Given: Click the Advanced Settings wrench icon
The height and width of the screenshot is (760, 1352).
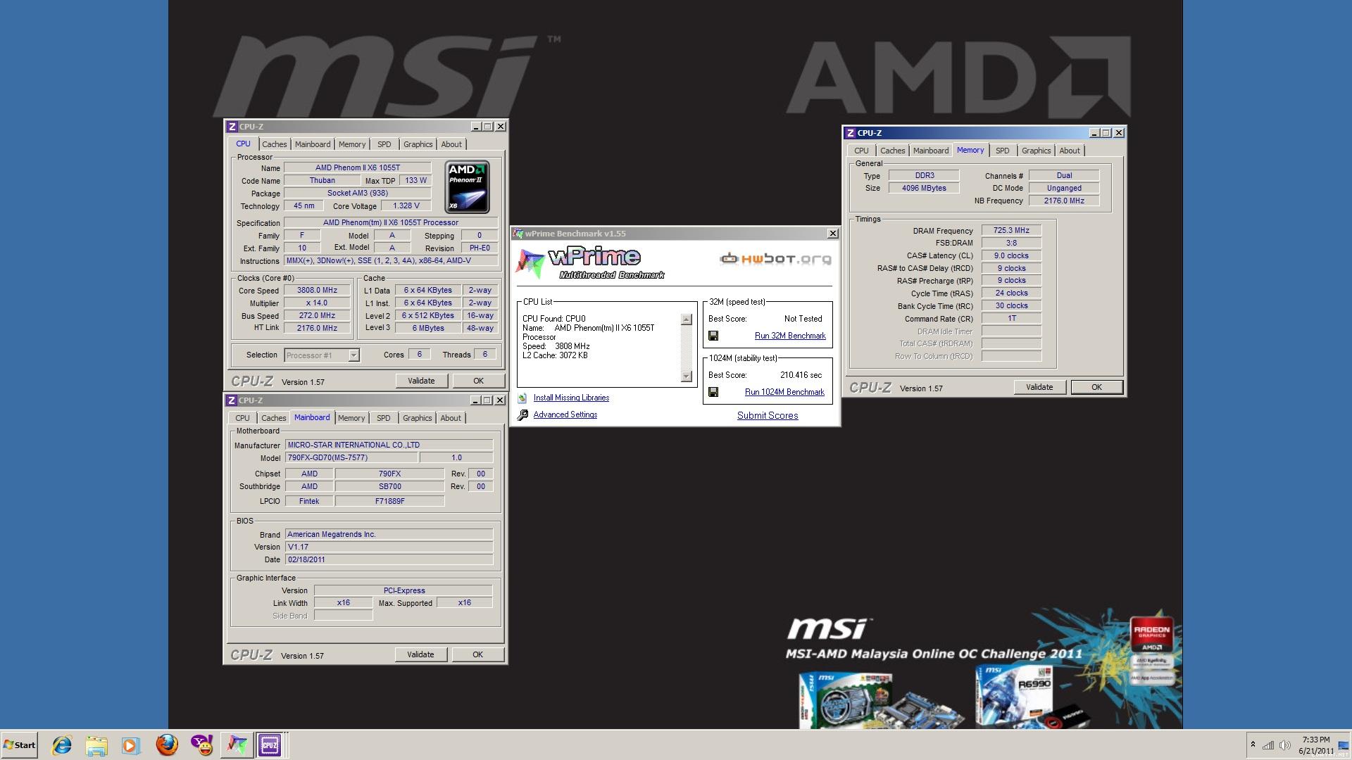Looking at the screenshot, I should pos(522,415).
